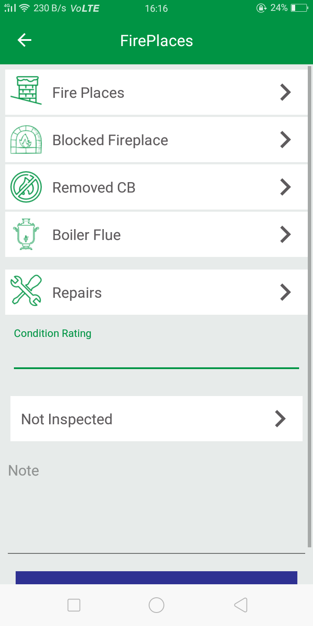Expand the Blocked Fireplace chevron
The image size is (313, 626).
click(285, 140)
